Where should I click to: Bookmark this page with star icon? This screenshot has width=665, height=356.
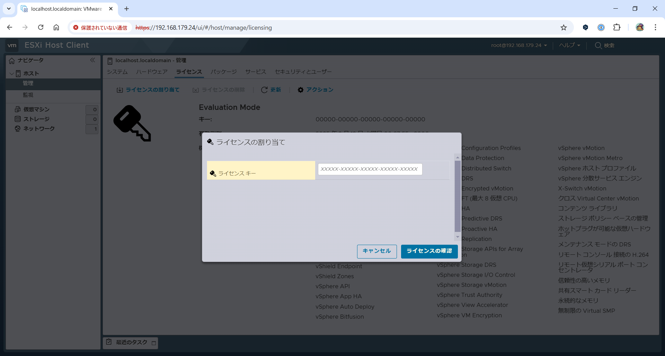(564, 28)
